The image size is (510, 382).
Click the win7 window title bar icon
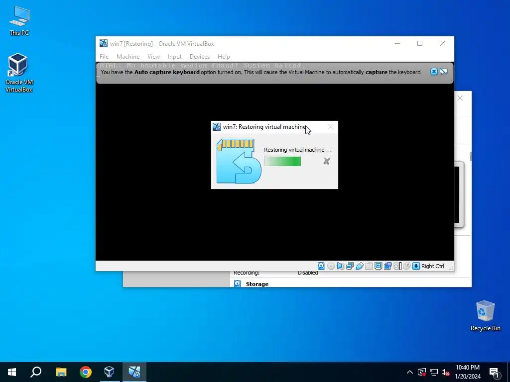[x=104, y=43]
